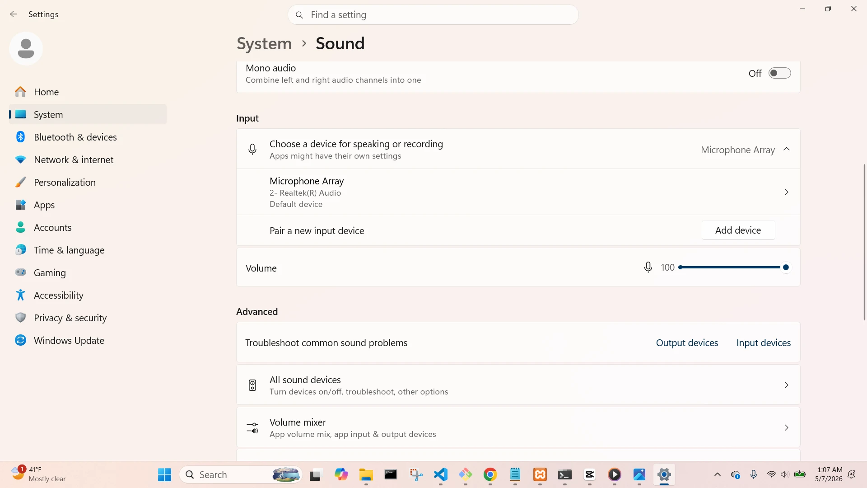Open Privacy & security settings
The width and height of the screenshot is (867, 488).
tap(88, 318)
